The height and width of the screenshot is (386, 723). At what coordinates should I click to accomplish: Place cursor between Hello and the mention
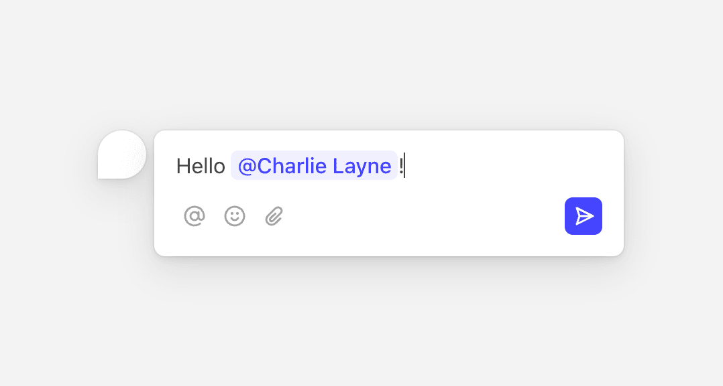pyautogui.click(x=228, y=166)
